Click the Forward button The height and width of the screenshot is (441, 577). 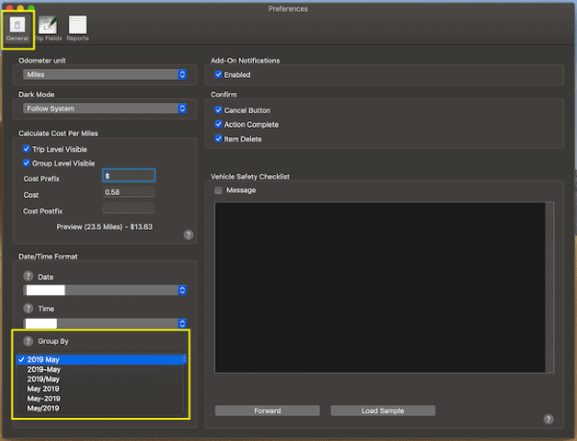click(267, 410)
